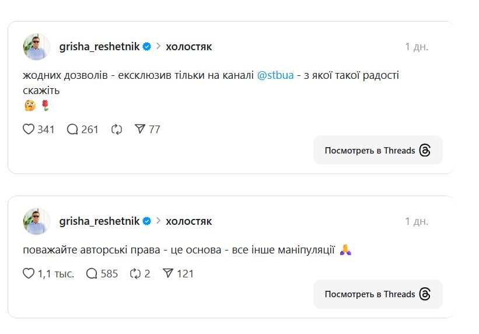
Task: Open comments on the second post
Action: pos(92,273)
